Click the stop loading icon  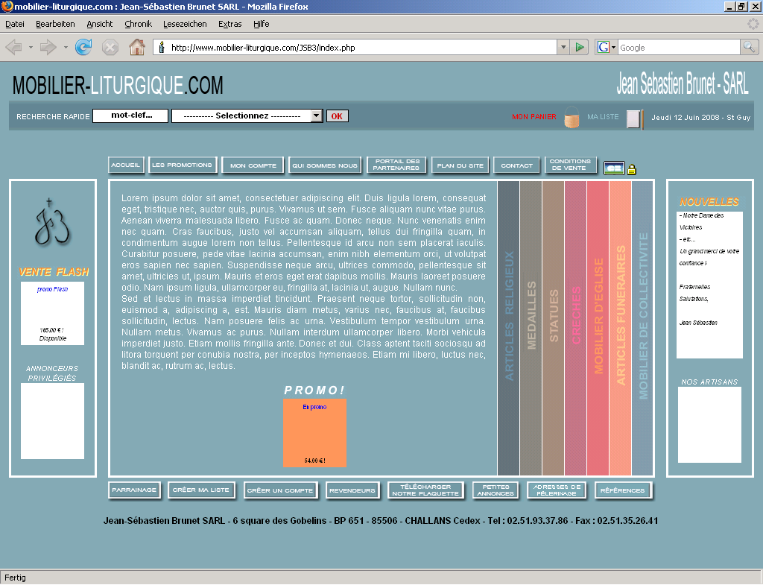pos(110,47)
